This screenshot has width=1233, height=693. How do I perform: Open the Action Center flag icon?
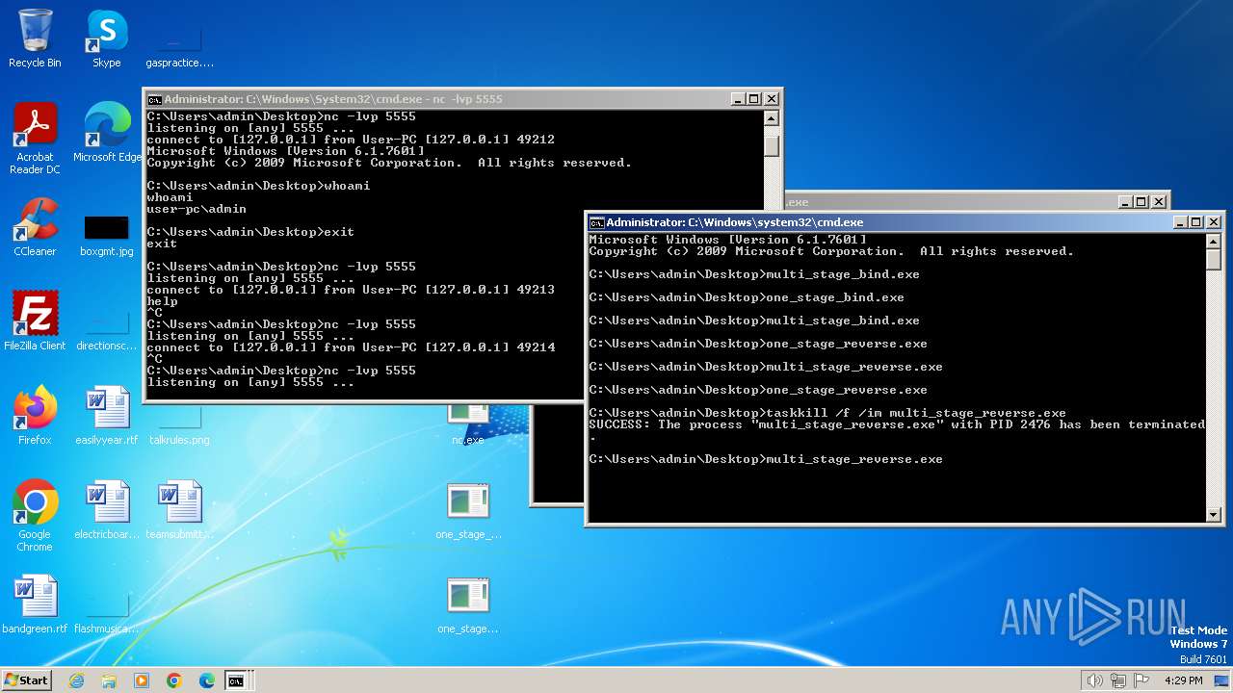pos(1141,680)
